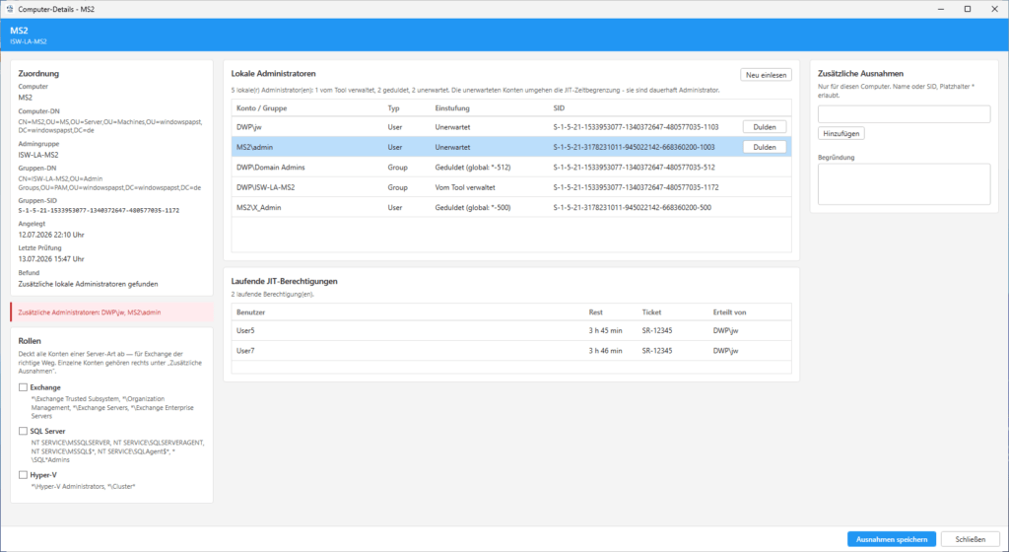Click into the Begründung text area
The image size is (1009, 552).
(905, 184)
